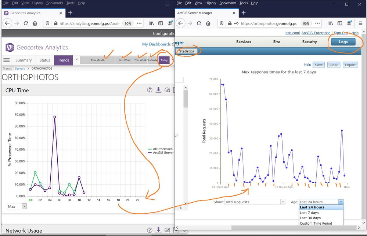Image resolution: width=367 pixels, height=236 pixels.
Task: Show earlier date ranges with the left arrow
Action: pyautogui.click(x=76, y=60)
